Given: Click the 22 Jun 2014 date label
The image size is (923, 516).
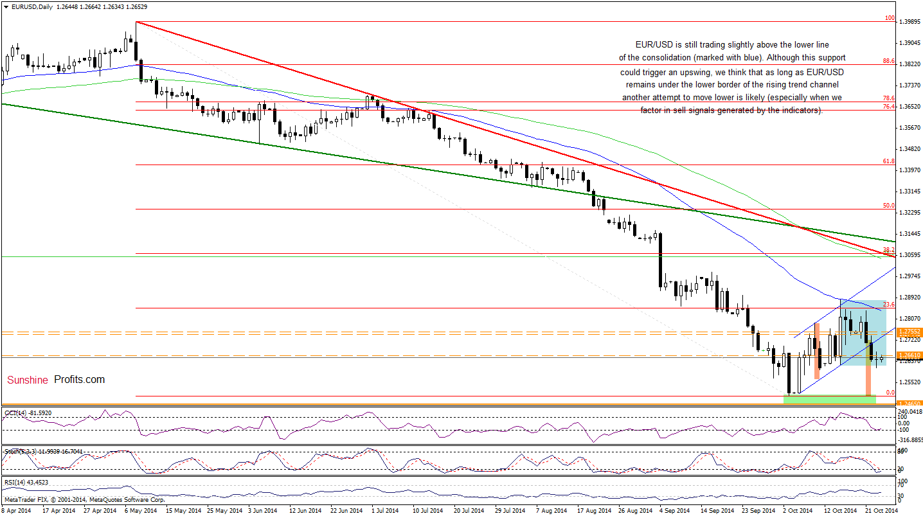Looking at the screenshot, I should click(x=346, y=510).
